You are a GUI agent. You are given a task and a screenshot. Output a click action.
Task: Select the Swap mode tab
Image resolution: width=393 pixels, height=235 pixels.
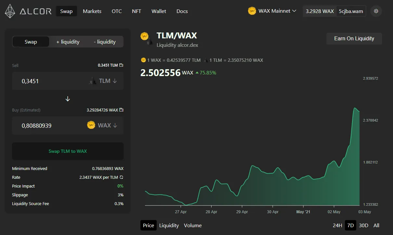pos(31,42)
